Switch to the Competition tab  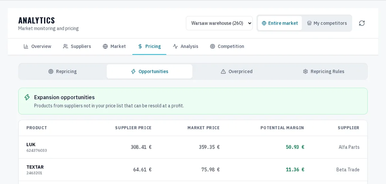(227, 46)
